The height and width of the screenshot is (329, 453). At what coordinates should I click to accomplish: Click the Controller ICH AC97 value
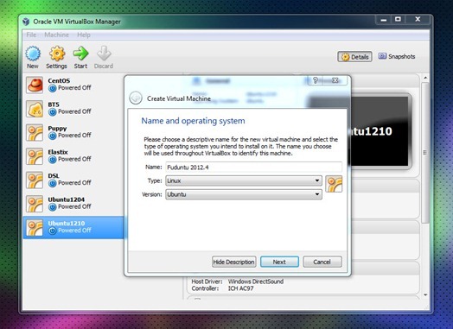(x=240, y=288)
